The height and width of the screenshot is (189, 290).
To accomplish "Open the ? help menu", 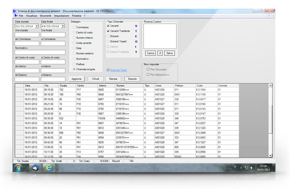I will click(x=85, y=16).
